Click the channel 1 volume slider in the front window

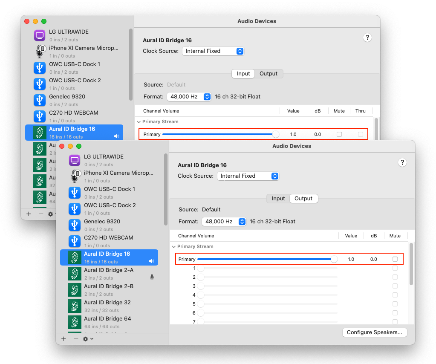pos(267,268)
